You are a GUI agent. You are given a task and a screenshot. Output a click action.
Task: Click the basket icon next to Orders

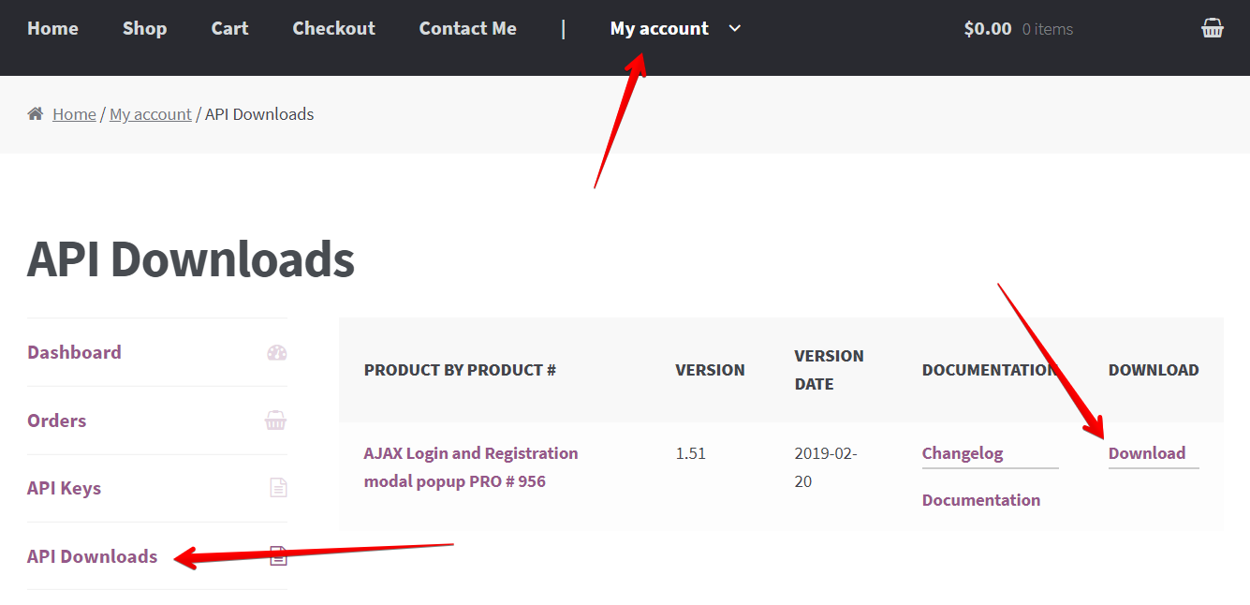(275, 420)
